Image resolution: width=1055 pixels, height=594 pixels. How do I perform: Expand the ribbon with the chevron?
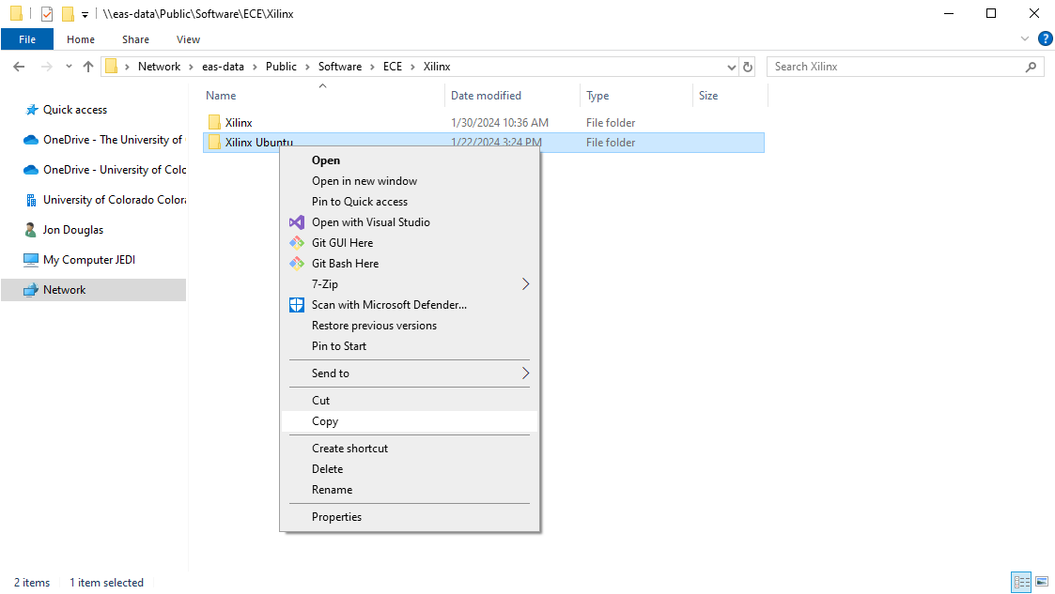pos(1025,39)
